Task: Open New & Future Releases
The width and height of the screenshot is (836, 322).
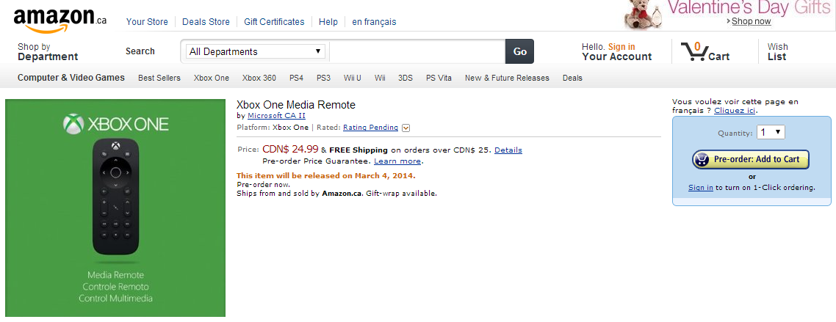Action: point(507,78)
